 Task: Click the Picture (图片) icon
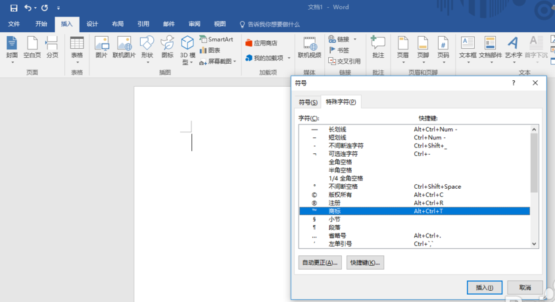coord(101,47)
